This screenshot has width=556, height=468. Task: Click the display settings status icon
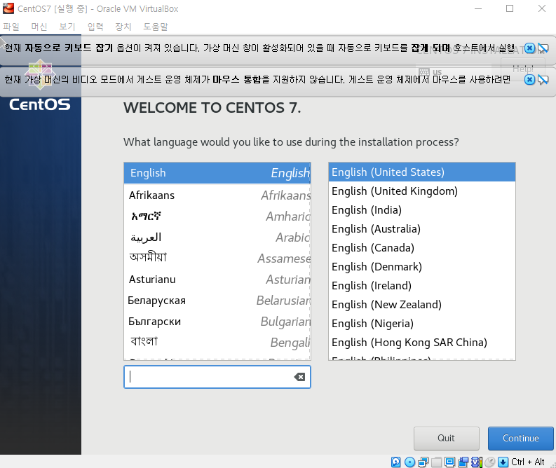pos(450,462)
